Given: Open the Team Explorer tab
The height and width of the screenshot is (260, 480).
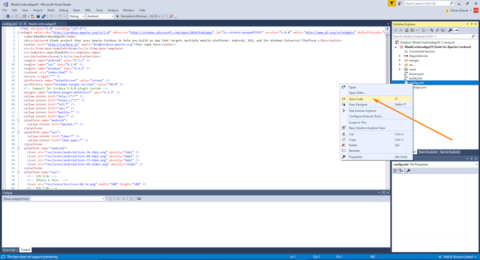Looking at the screenshot, I should (428, 152).
